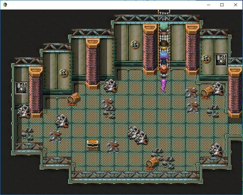Image resolution: width=243 pixels, height=195 pixels.
Task: Maximize the game window
Action: pyautogui.click(x=222, y=5)
